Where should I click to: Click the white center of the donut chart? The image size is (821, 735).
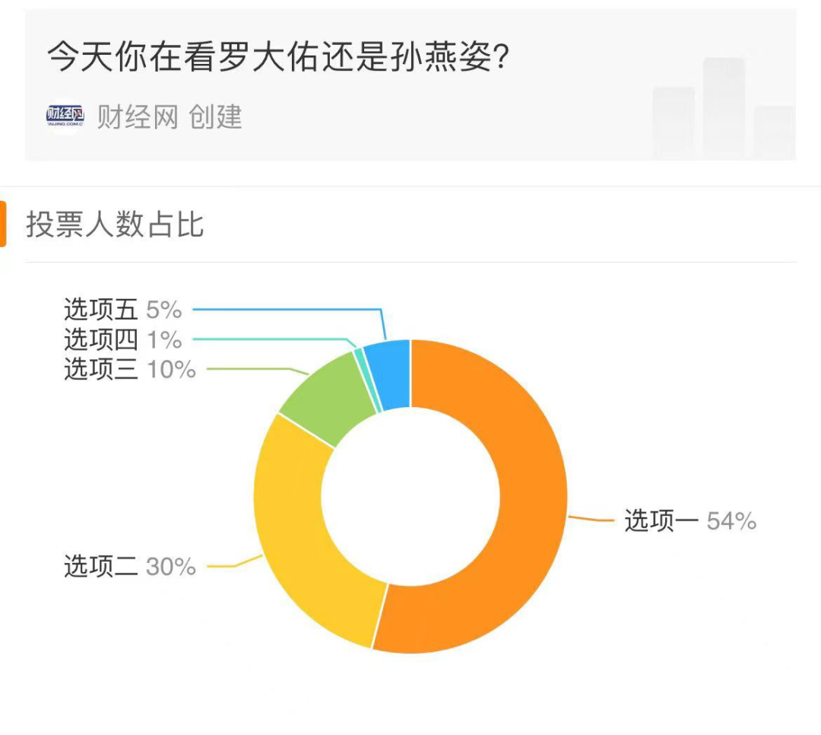pos(410,496)
